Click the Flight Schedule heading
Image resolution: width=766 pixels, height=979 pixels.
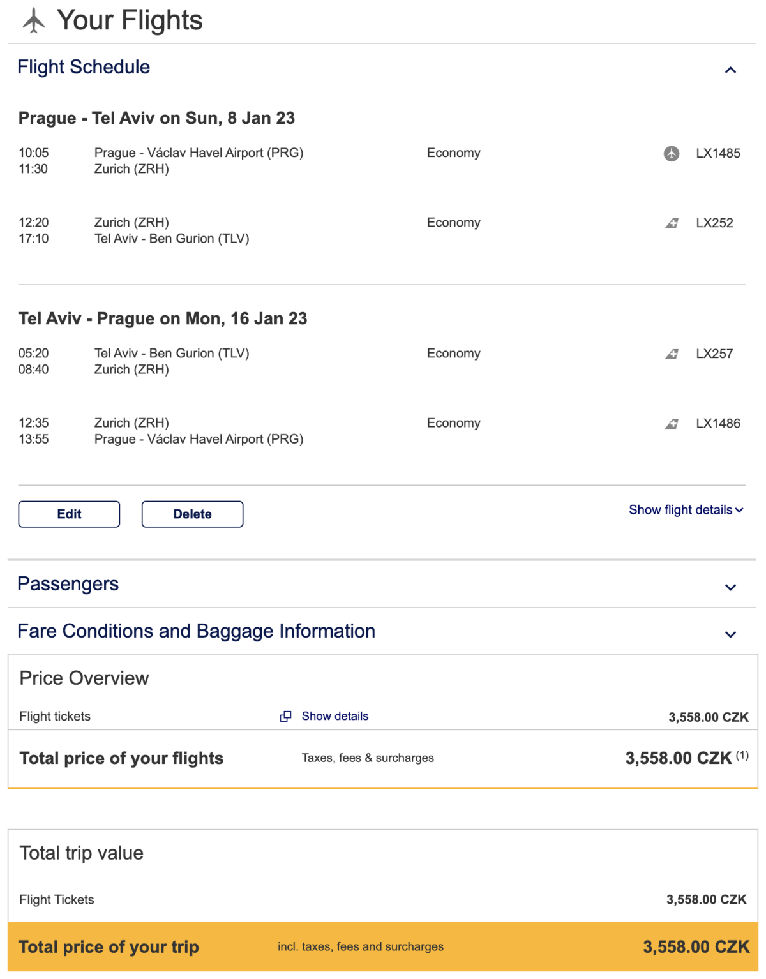[x=84, y=67]
